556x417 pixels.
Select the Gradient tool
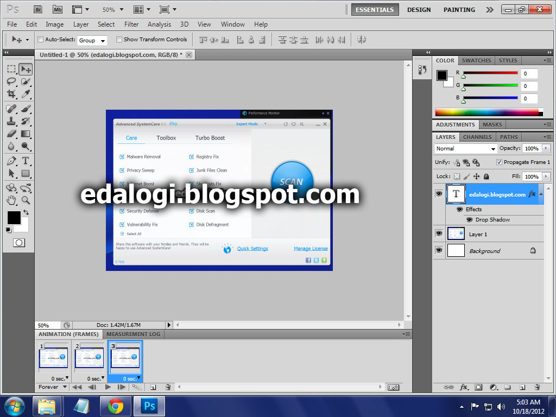26,134
